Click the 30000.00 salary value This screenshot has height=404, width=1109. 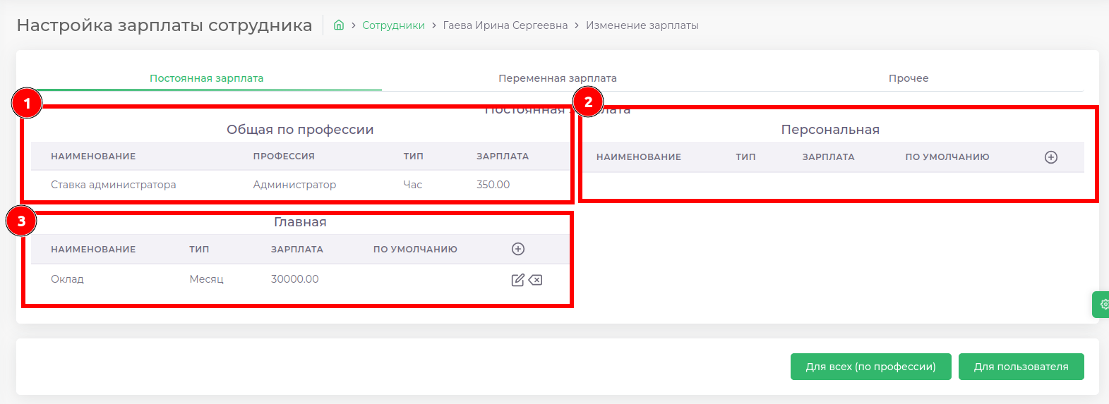294,279
